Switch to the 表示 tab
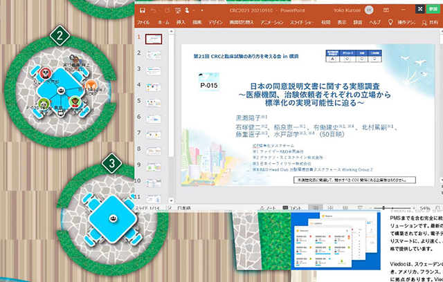Image resolution: width=443 pixels, height=282 pixels. click(342, 22)
